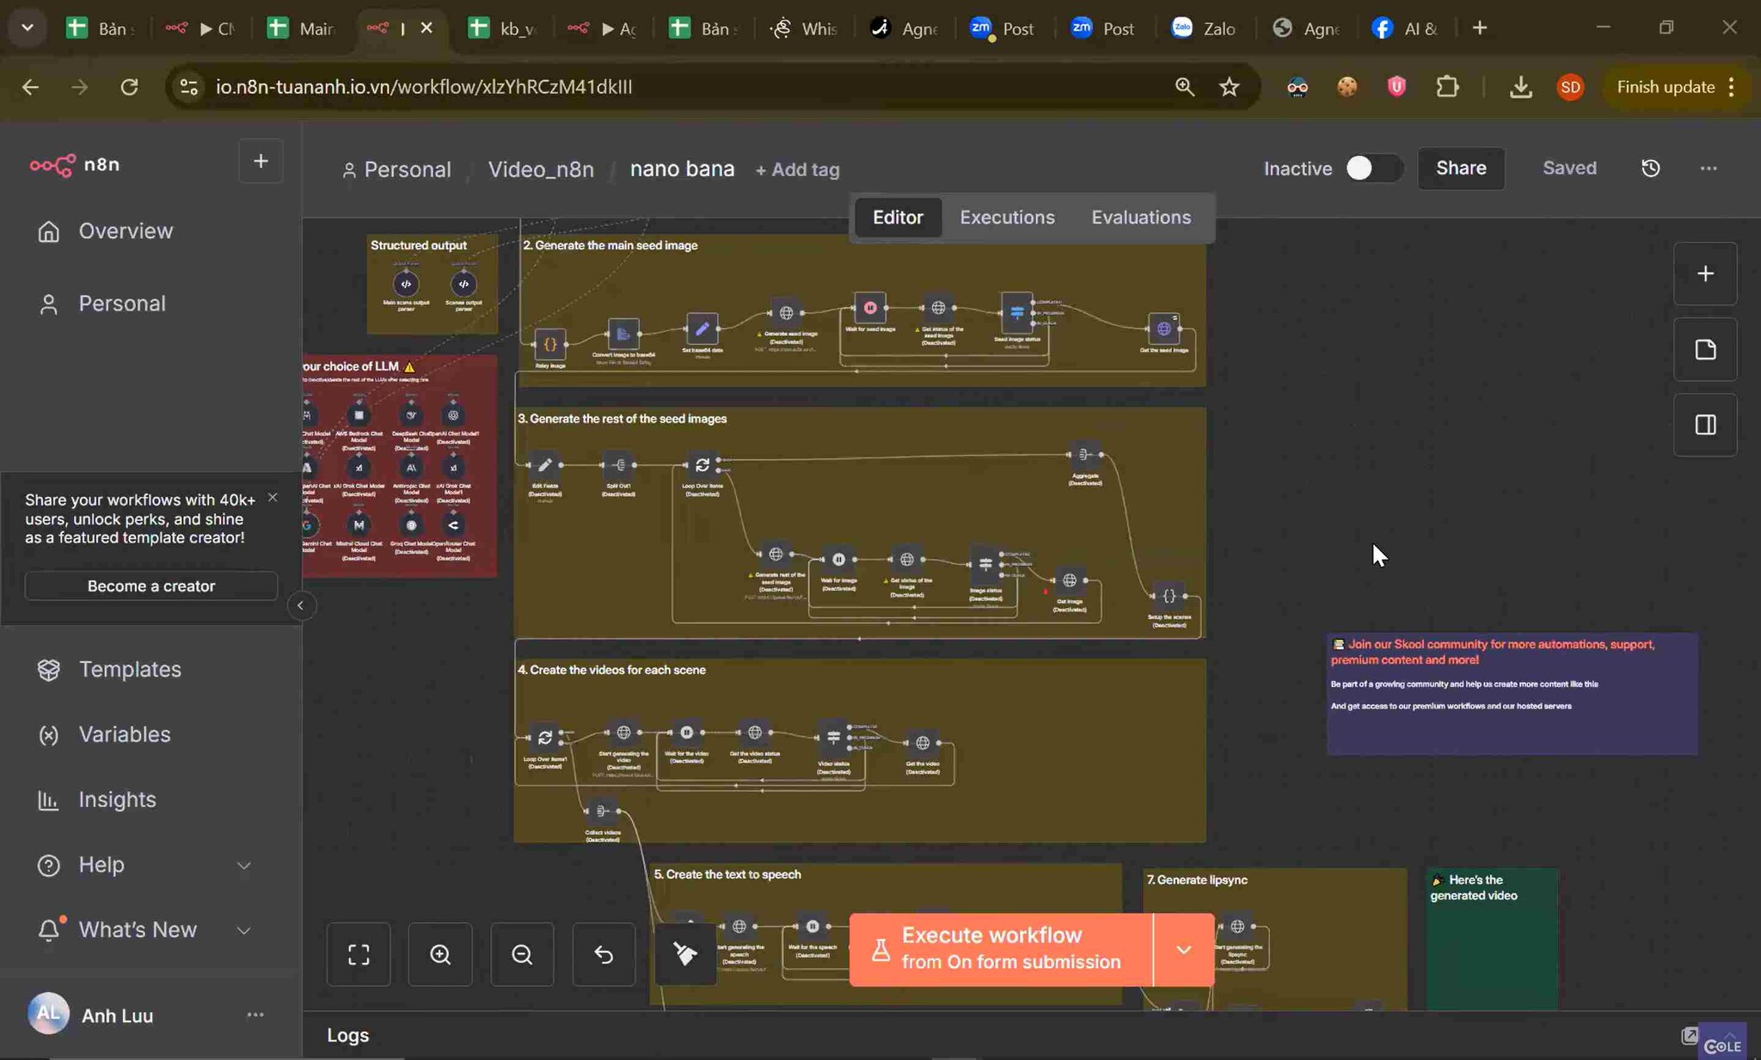
Task: Click the zoom to fit canvas icon
Action: [359, 954]
